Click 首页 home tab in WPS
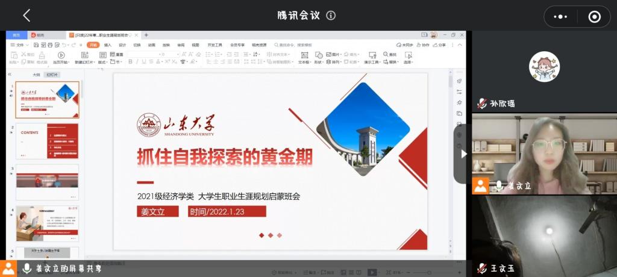 point(16,35)
